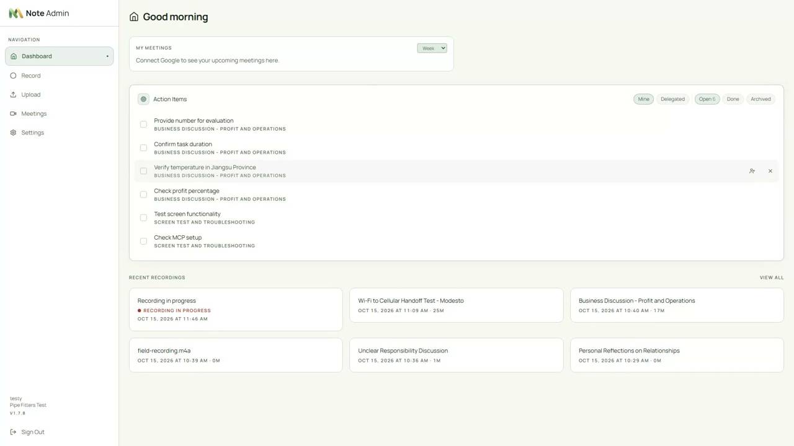Open Wi-Fi to Cellular Handoff Test recording

tap(457, 305)
